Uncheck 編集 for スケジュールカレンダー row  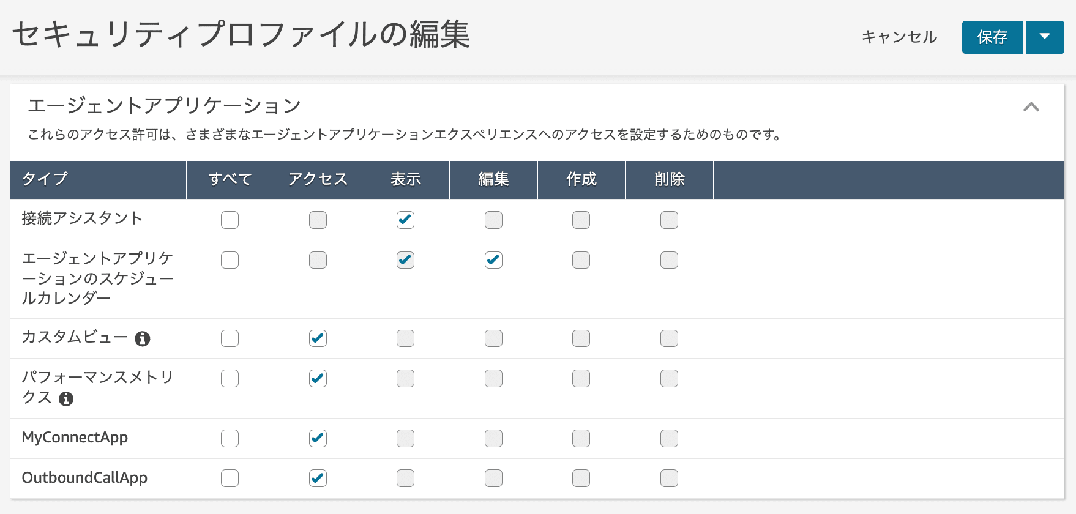pyautogui.click(x=493, y=259)
